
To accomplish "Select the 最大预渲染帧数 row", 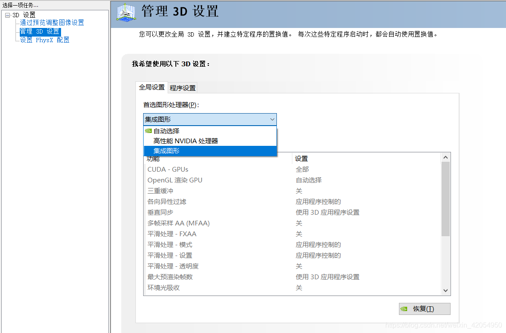I will [292, 277].
